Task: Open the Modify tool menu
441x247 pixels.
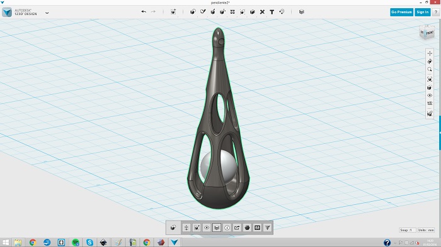Action: click(222, 12)
